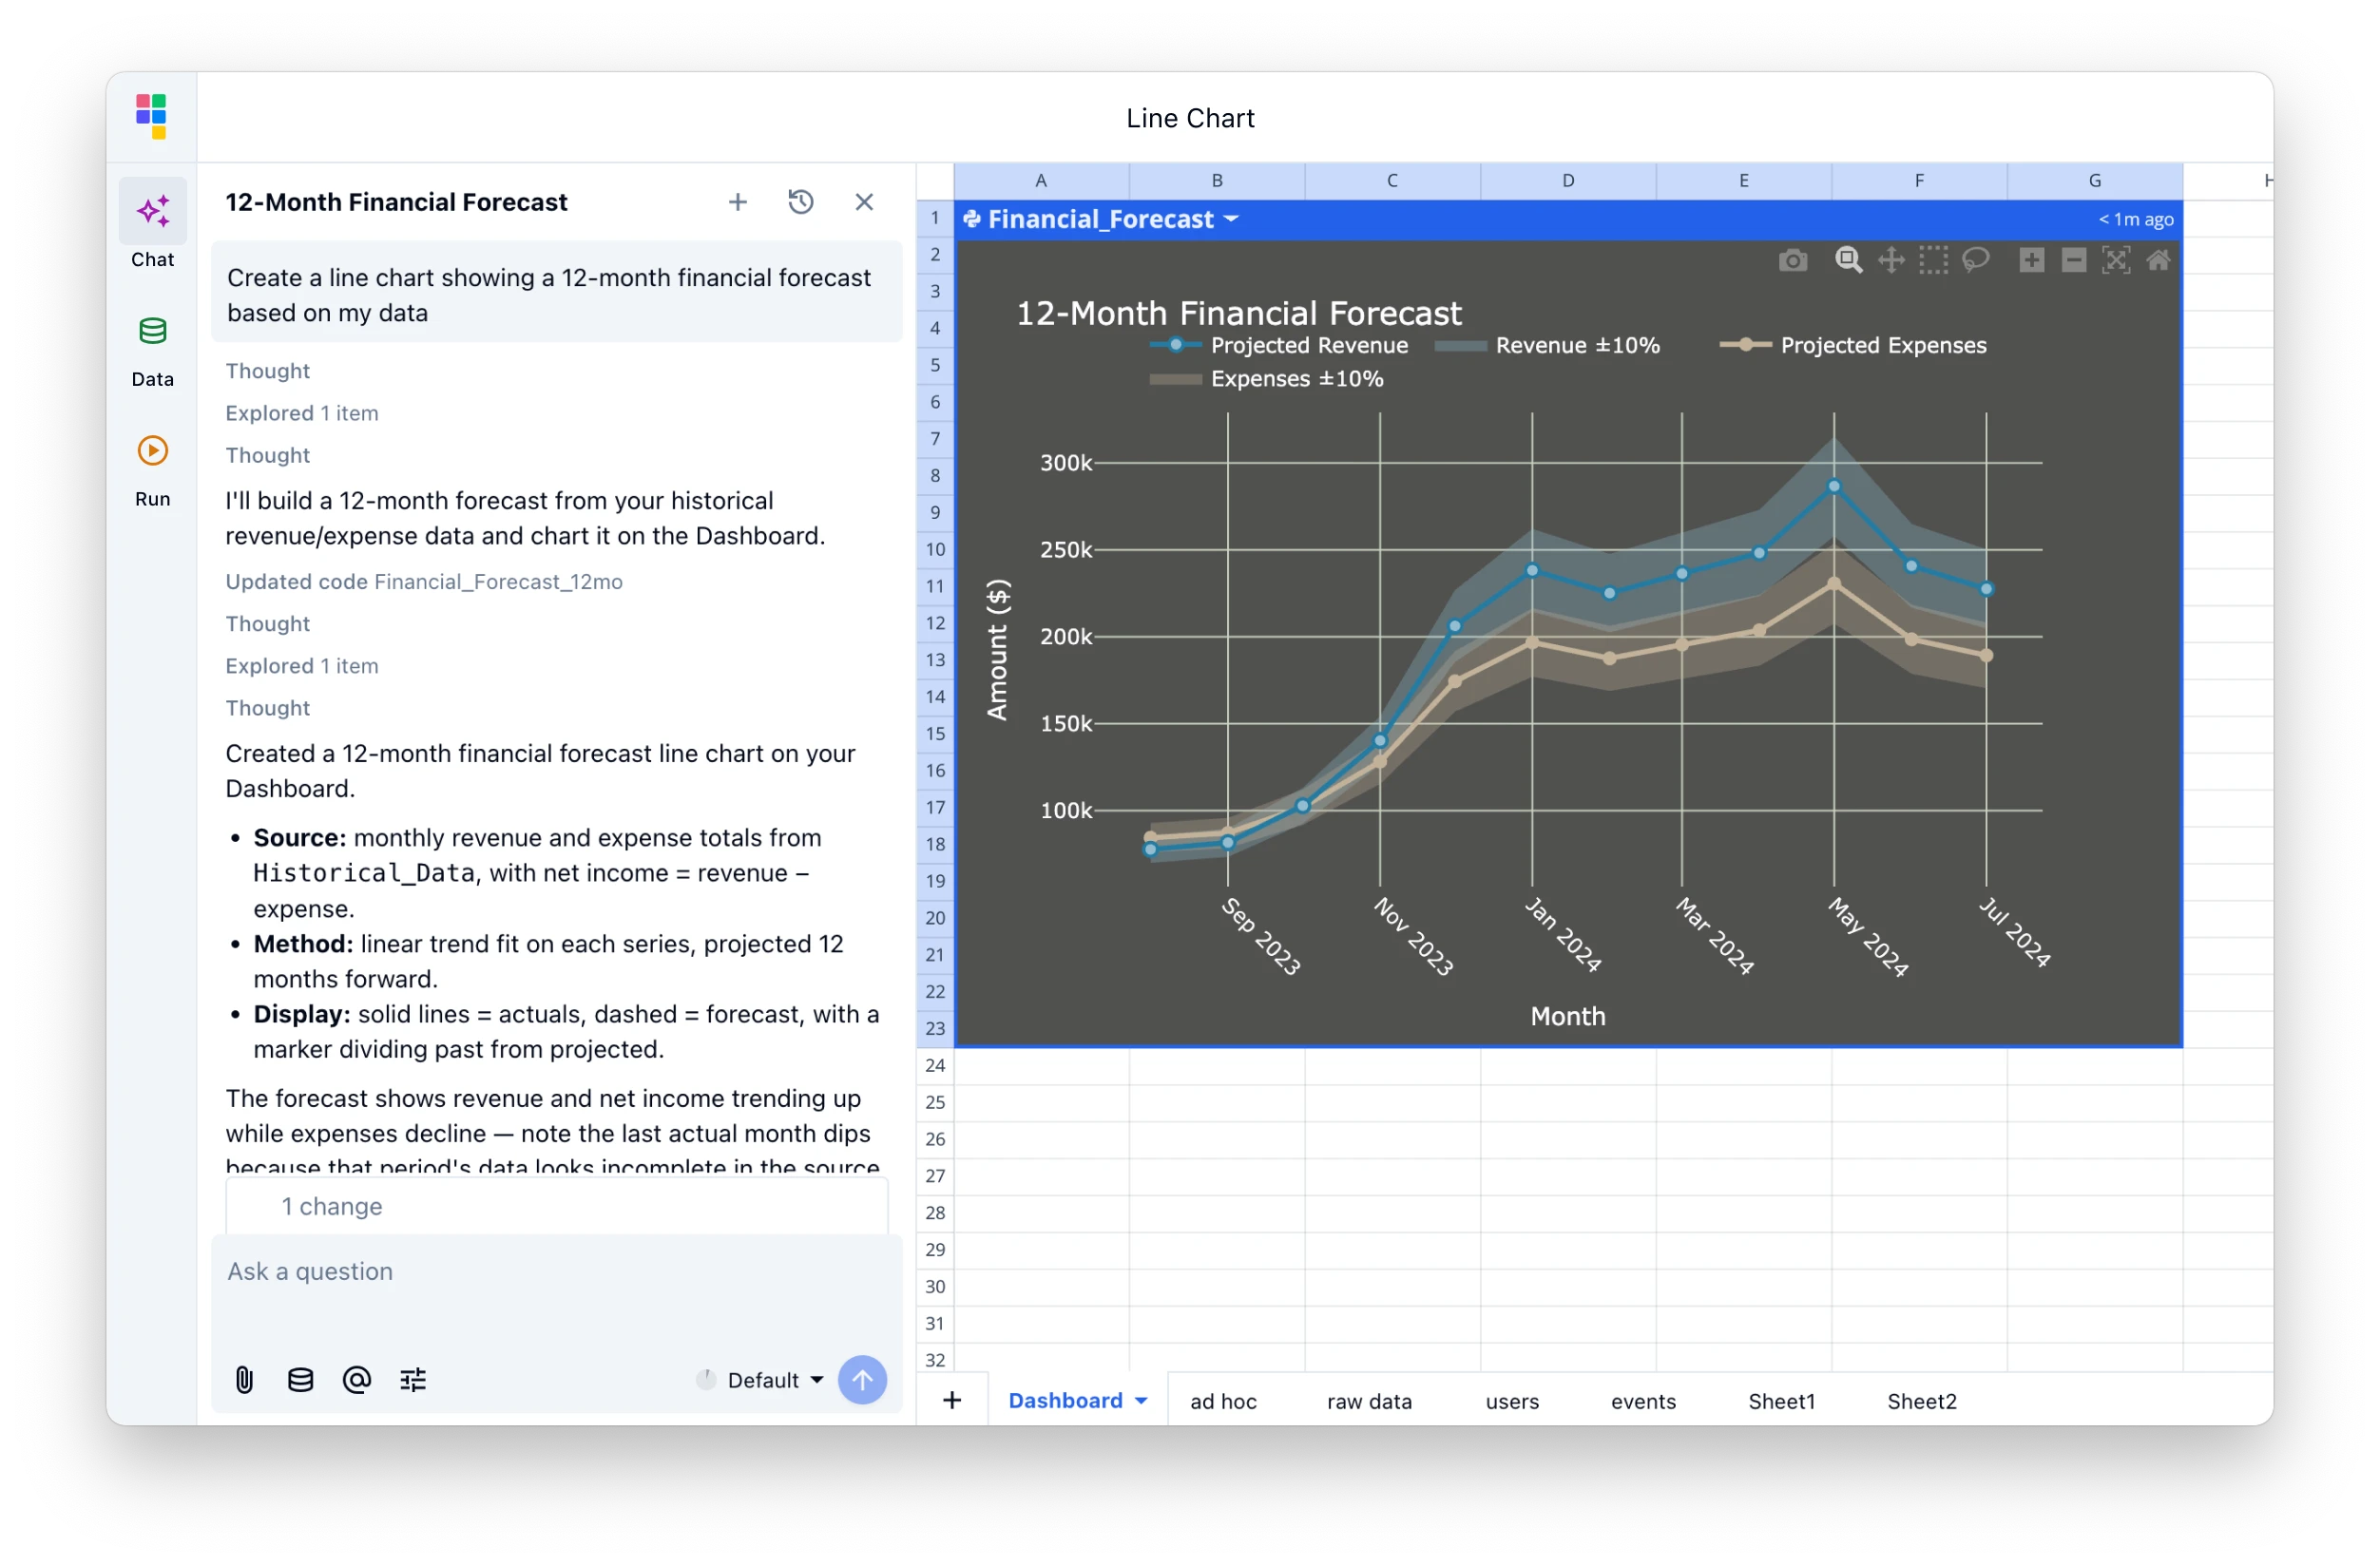Viewport: 2380px width, 1566px height.
Task: Switch to the Sheet2 tab
Action: (x=1920, y=1401)
